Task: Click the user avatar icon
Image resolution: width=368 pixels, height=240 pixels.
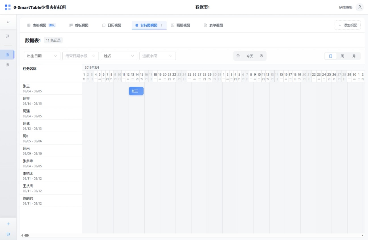Action: click(x=359, y=7)
